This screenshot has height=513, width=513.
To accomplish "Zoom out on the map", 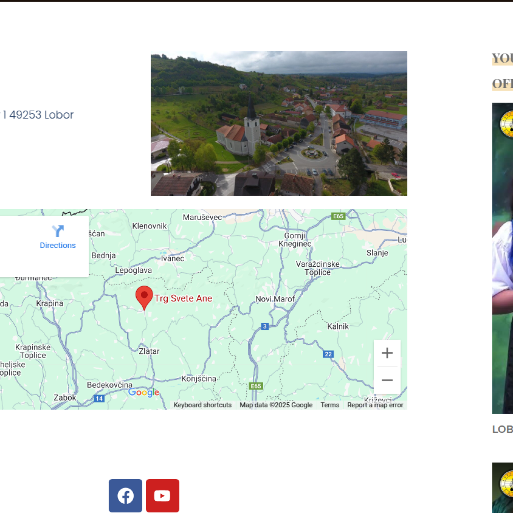I will coord(387,380).
